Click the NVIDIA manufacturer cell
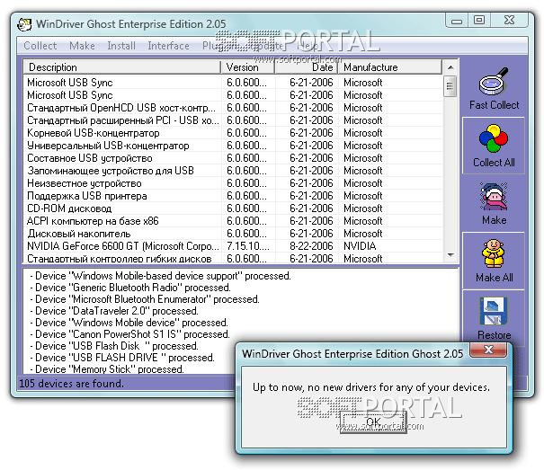The height and width of the screenshot is (470, 544). [360, 246]
